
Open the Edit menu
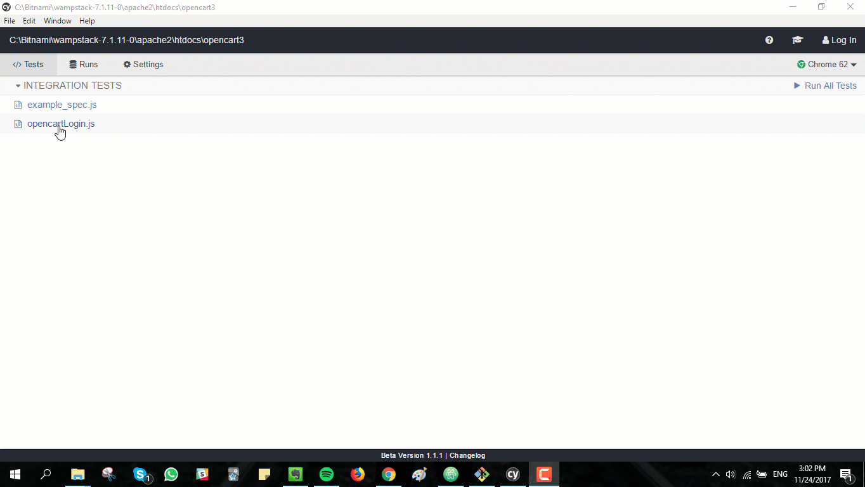point(29,21)
